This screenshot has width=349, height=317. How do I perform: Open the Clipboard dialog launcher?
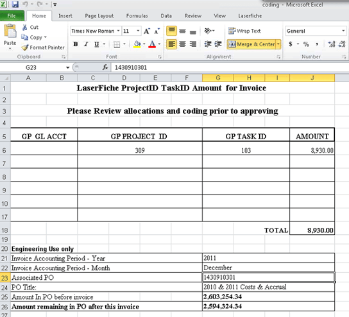[64, 57]
